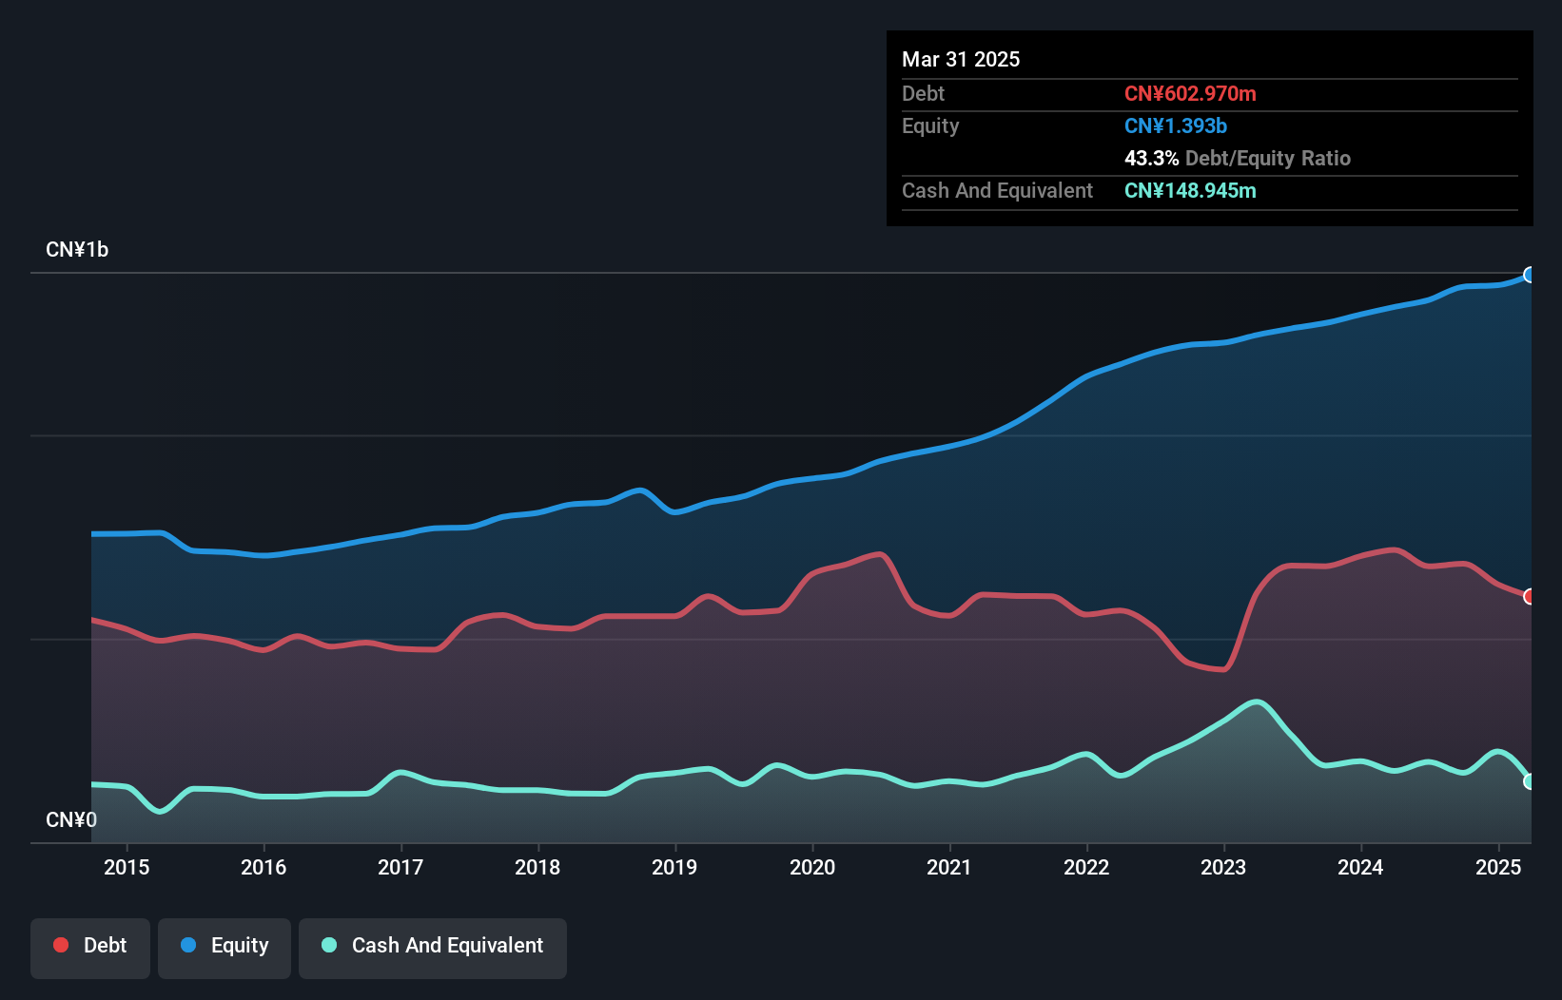Click the teal Cash legend dot
The width and height of the screenshot is (1562, 1000).
(x=329, y=945)
